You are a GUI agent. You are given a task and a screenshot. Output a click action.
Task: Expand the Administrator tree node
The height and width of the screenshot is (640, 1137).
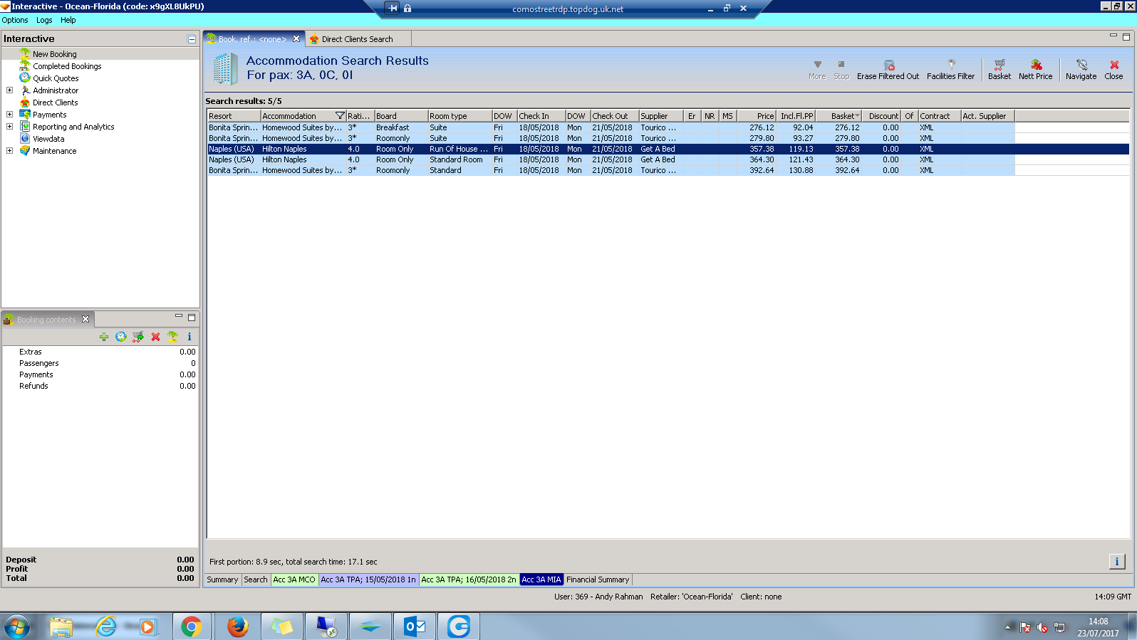pyautogui.click(x=9, y=90)
